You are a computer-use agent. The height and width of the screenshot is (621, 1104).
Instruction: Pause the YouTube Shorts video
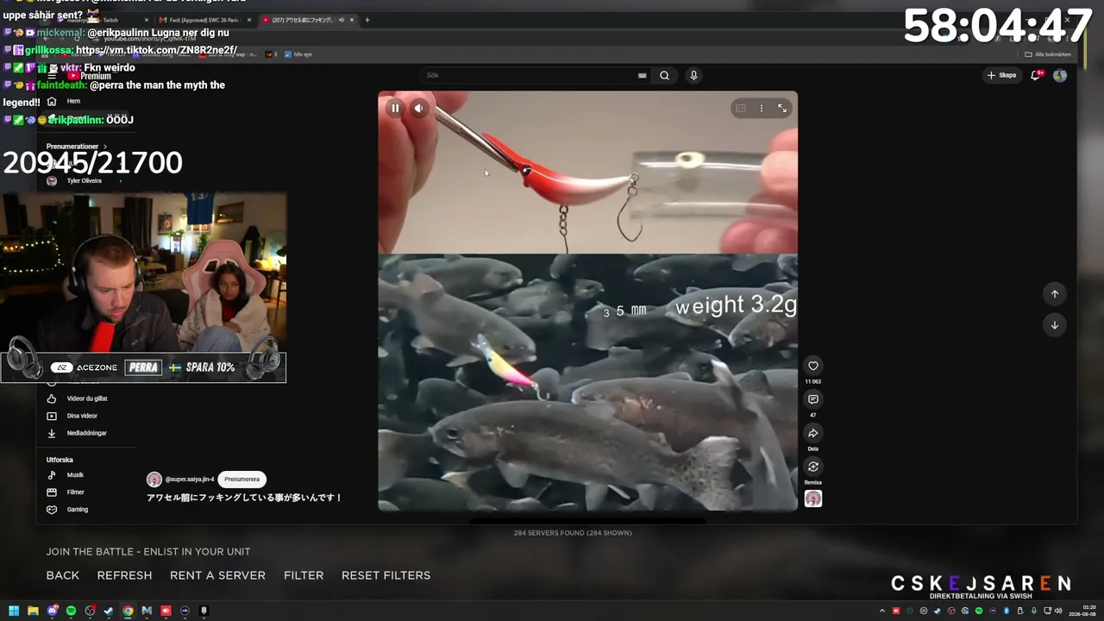click(x=395, y=109)
